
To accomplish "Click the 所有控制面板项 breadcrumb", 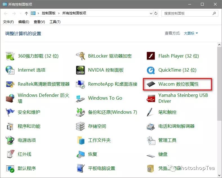I will tap(74, 13).
